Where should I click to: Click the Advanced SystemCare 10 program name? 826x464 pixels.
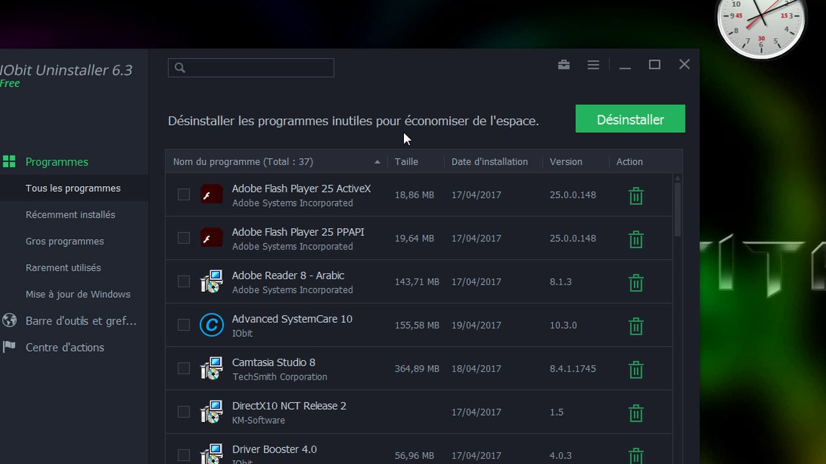[x=292, y=319]
